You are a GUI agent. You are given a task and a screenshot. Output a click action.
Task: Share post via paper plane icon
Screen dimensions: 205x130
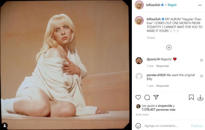(x=156, y=97)
